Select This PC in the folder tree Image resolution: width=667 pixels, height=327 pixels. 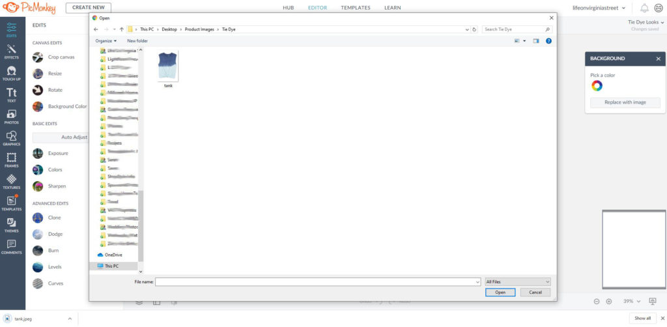[111, 266]
